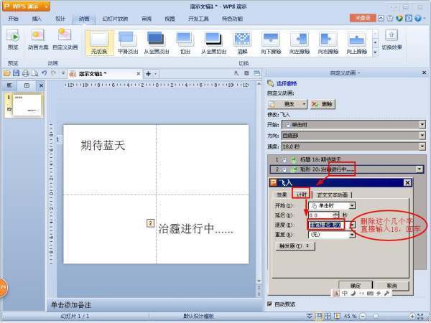This screenshot has height=323, width=431.
Task: Click the 切换效果 star icon
Action: tap(391, 35)
